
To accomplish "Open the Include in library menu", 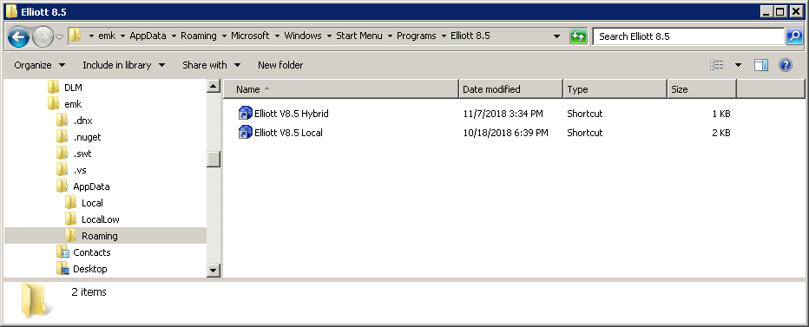I will pyautogui.click(x=124, y=65).
